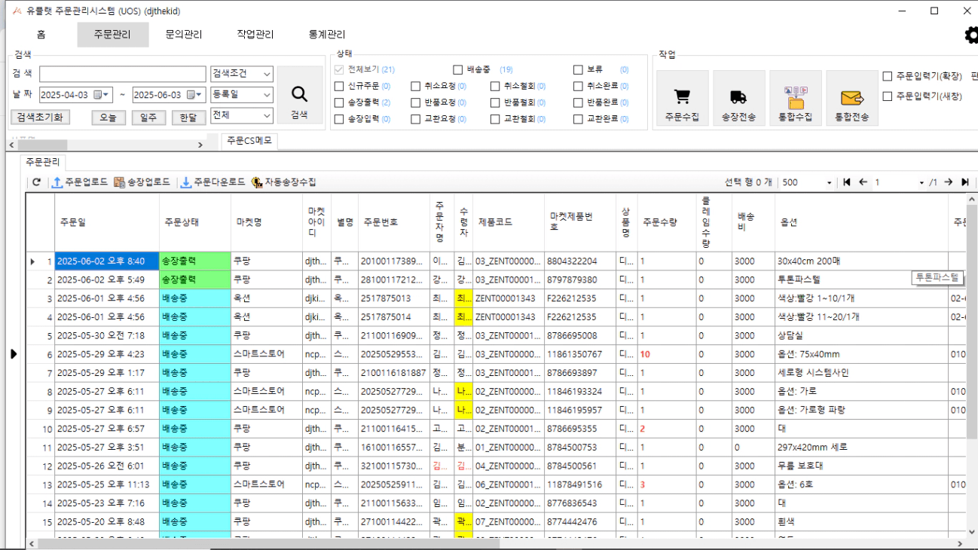The height and width of the screenshot is (550, 978).
Task: Open the 500 rows-per-page dropdown
Action: (x=808, y=182)
